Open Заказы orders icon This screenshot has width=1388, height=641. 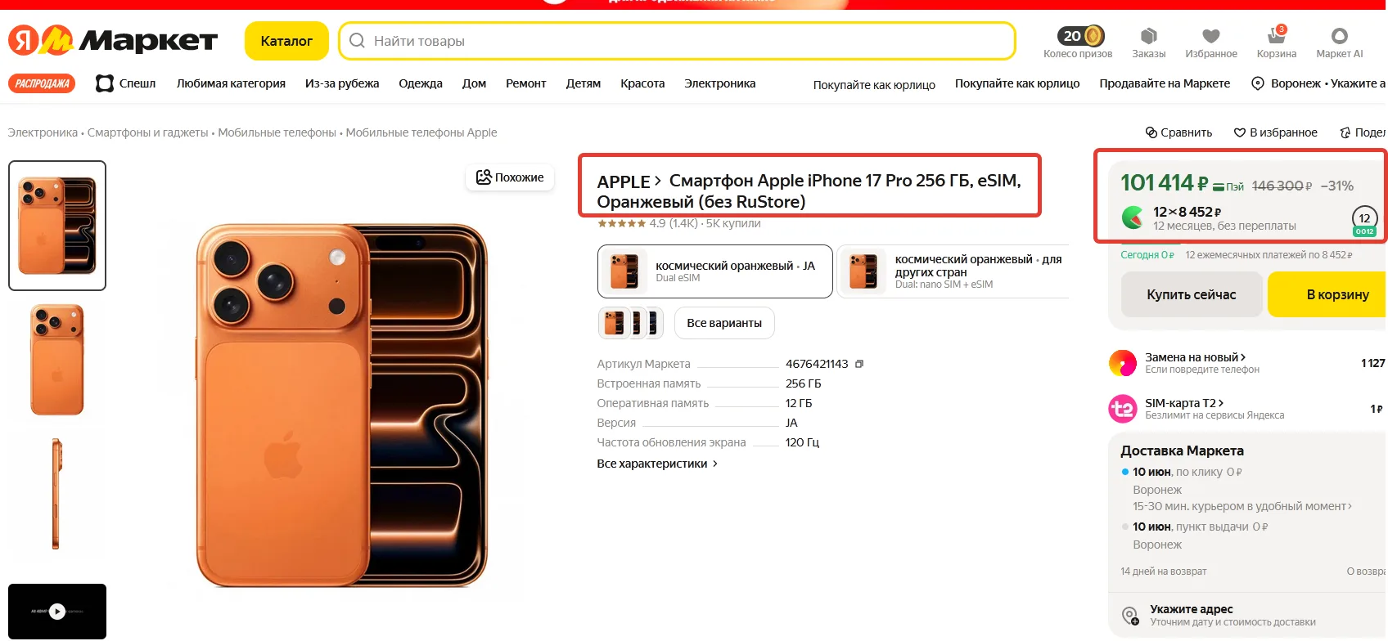(1148, 43)
